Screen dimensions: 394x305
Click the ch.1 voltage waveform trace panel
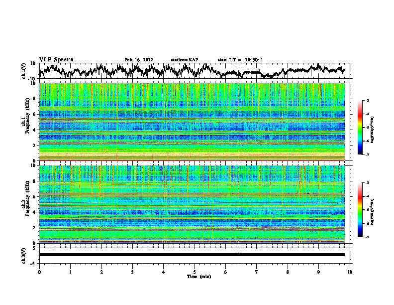coord(196,71)
